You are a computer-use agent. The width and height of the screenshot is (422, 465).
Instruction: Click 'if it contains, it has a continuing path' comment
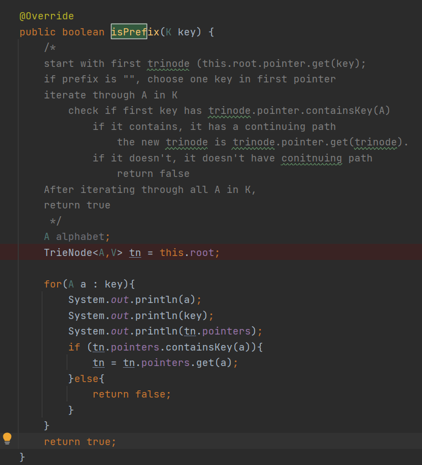[x=214, y=127]
